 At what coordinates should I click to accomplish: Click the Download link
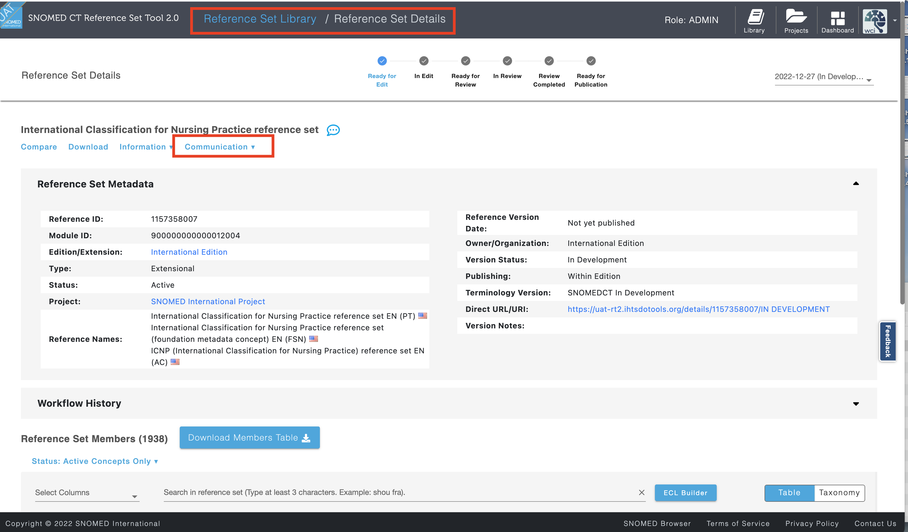pyautogui.click(x=88, y=147)
